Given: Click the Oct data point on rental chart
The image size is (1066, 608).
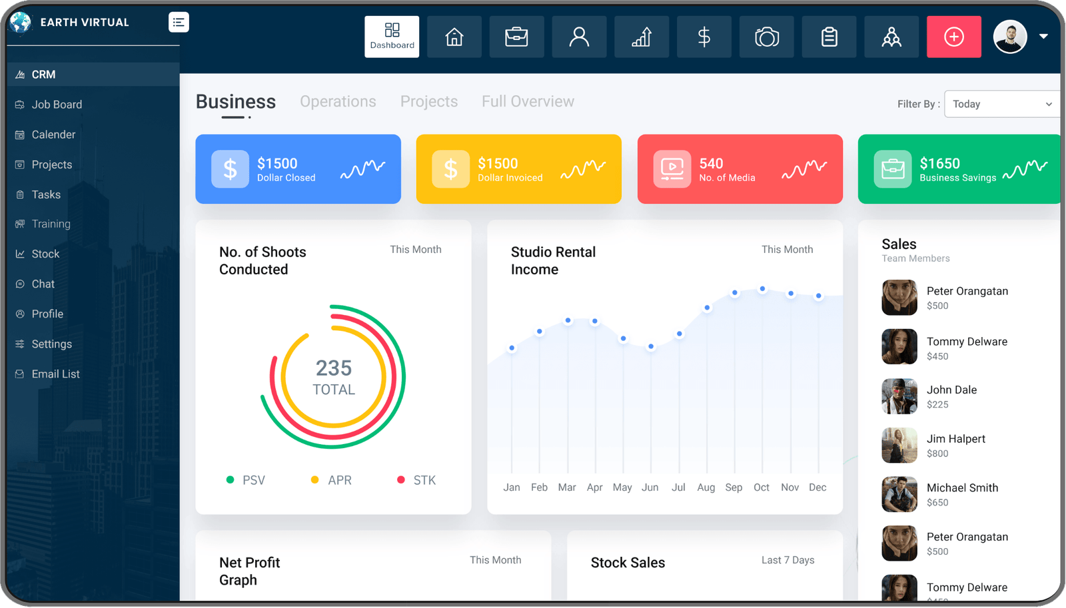Looking at the screenshot, I should tap(762, 289).
